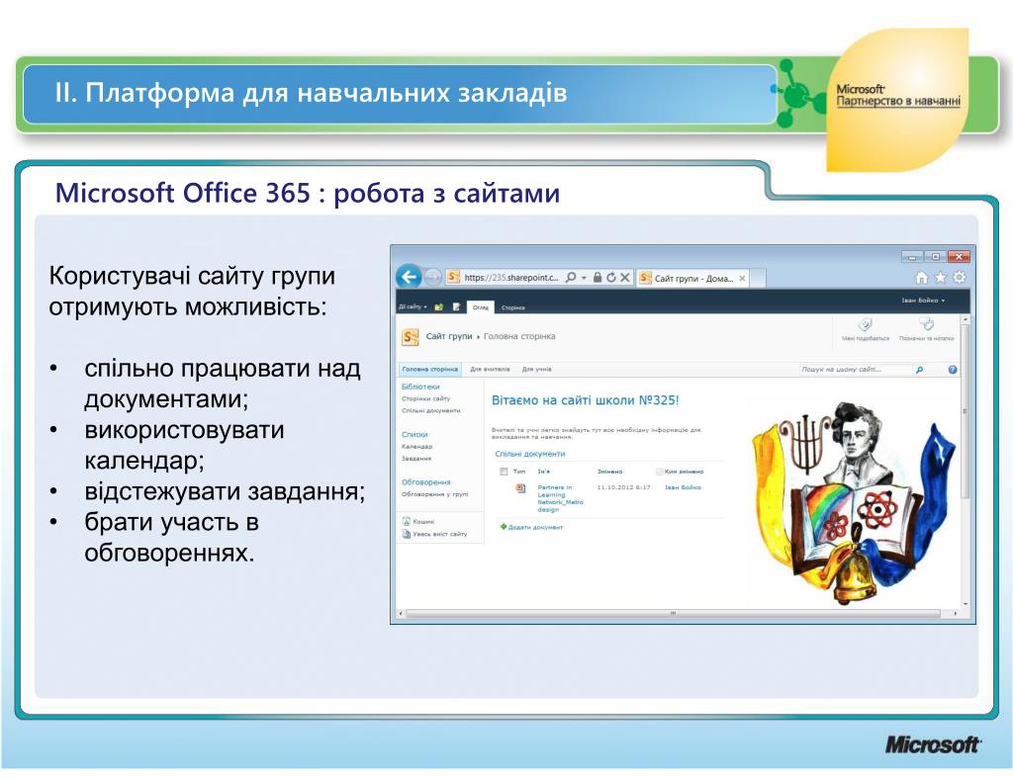Click the browser Home icon
The image size is (1013, 780).
[922, 278]
